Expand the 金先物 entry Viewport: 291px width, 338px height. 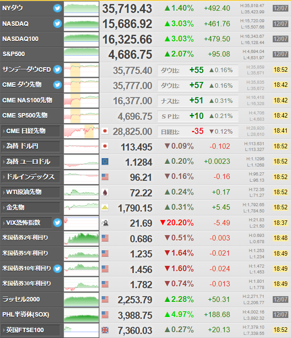pos(31,208)
